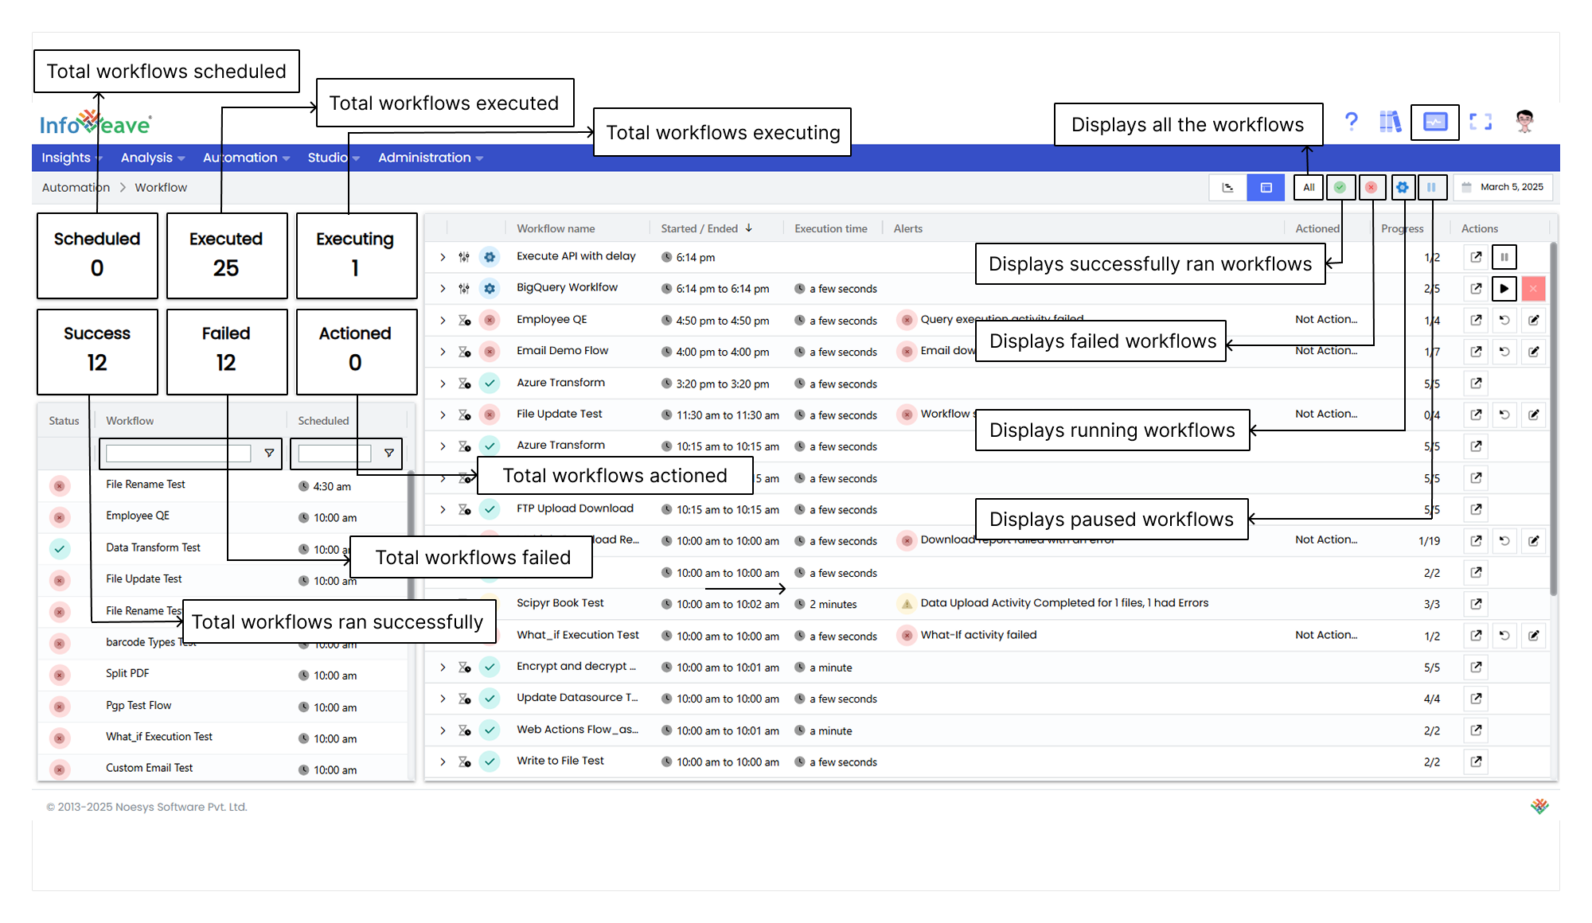Edit action note for Employee QE
The width and height of the screenshot is (1592, 923).
click(x=1533, y=320)
